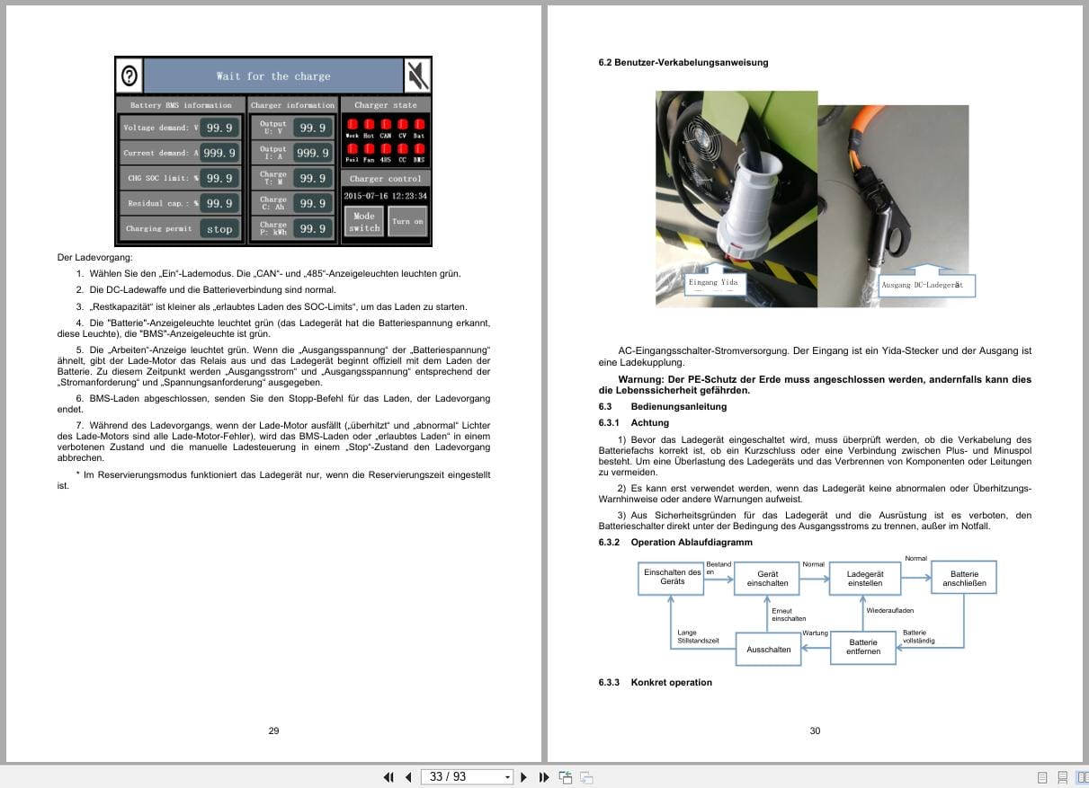Toggle the Charging permit stop indicator
This screenshot has width=1089, height=788.
point(219,229)
